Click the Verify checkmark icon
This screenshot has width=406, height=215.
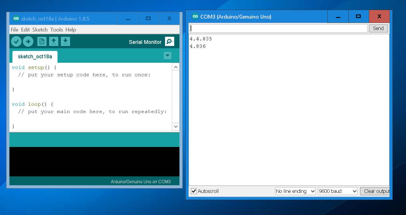point(16,42)
